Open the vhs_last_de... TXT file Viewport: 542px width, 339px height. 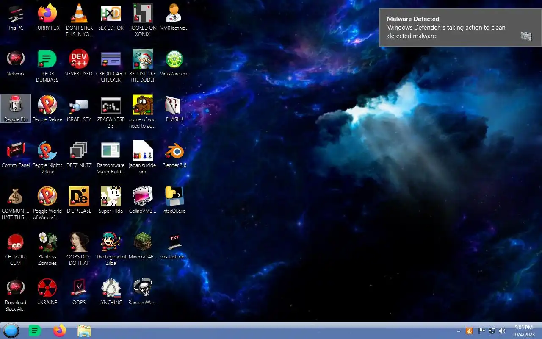(174, 247)
